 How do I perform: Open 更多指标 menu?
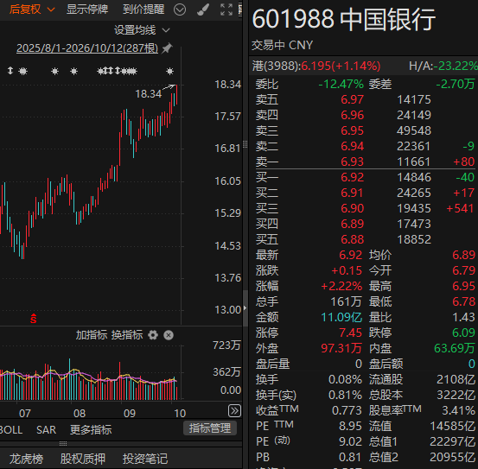(x=91, y=430)
